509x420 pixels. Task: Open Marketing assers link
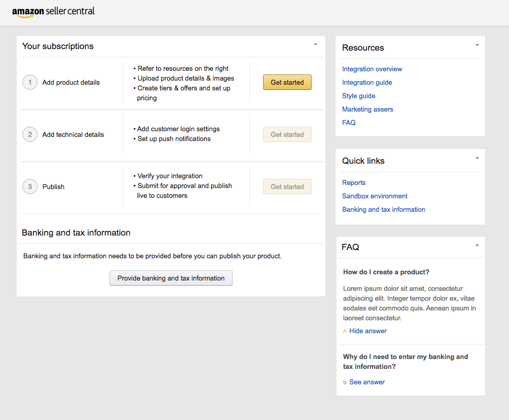[x=367, y=110]
